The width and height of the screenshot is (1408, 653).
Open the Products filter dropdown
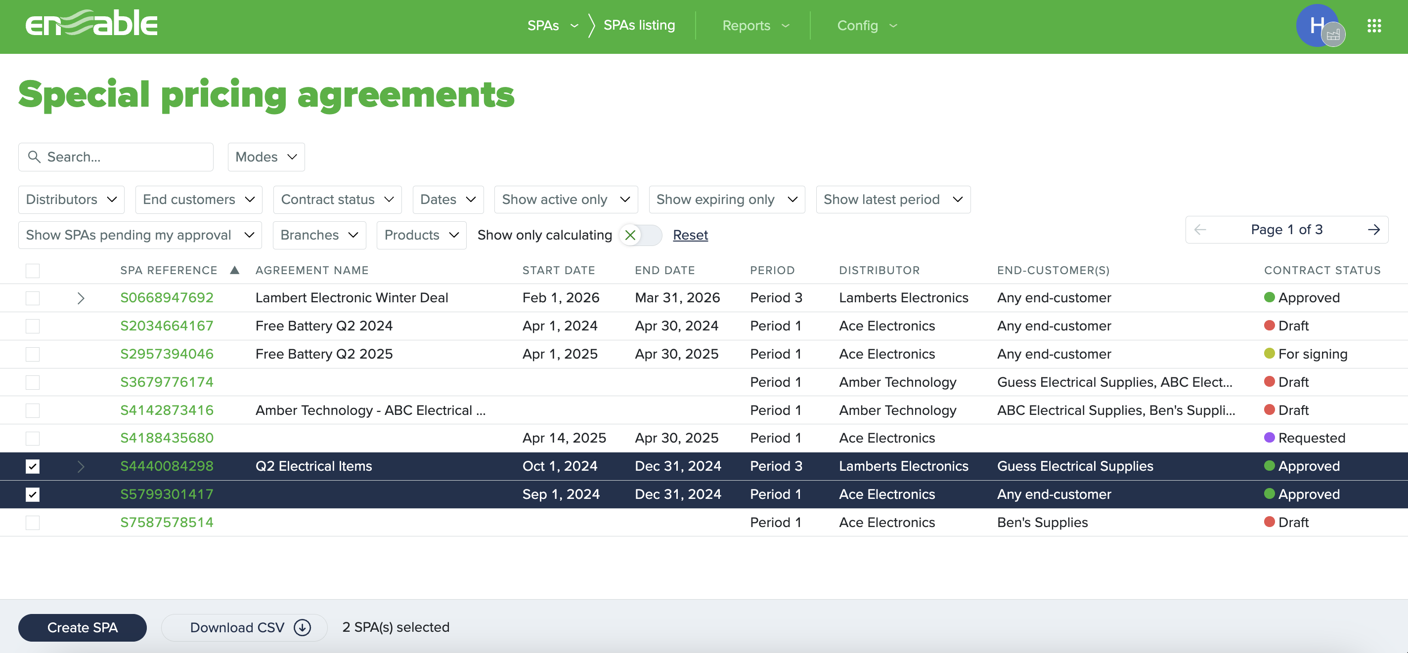point(421,235)
